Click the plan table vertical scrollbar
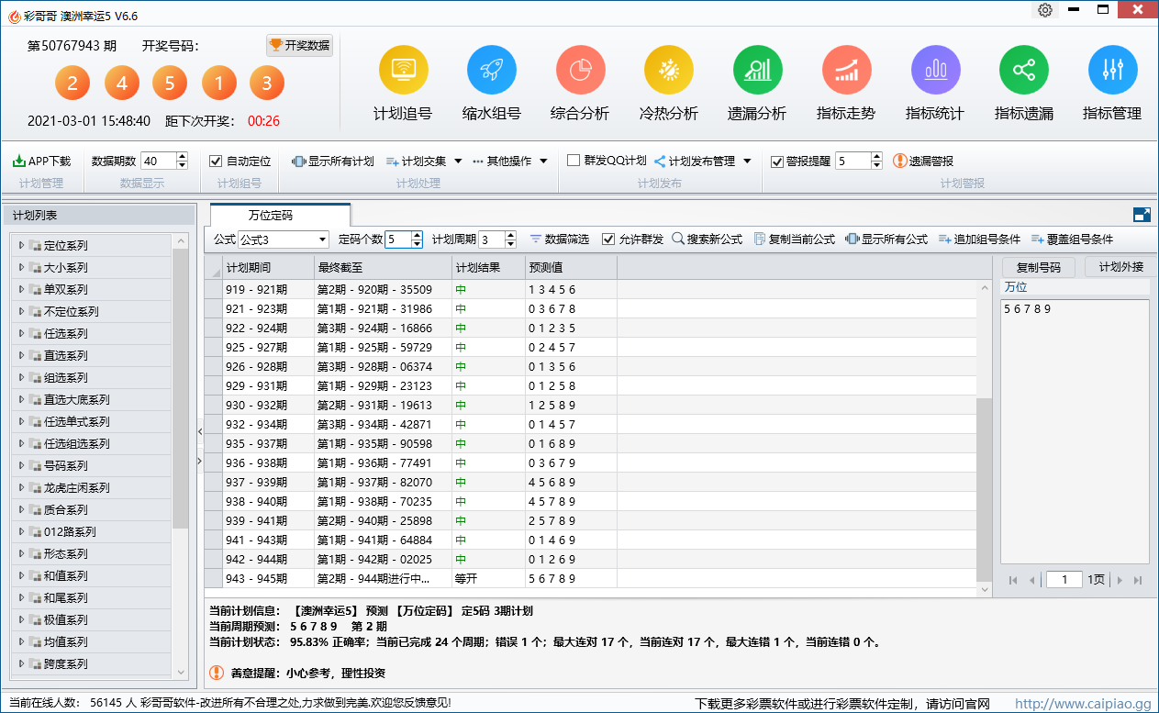Viewport: 1159px width, 713px height. click(x=984, y=440)
